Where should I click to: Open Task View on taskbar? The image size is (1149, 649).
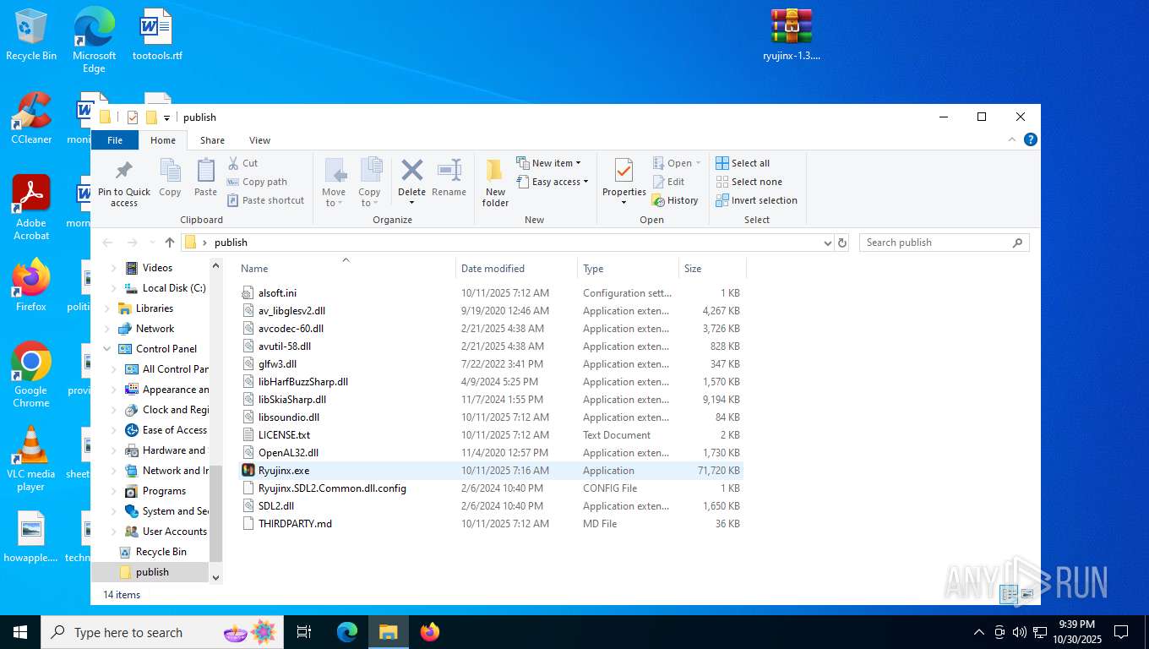(304, 632)
